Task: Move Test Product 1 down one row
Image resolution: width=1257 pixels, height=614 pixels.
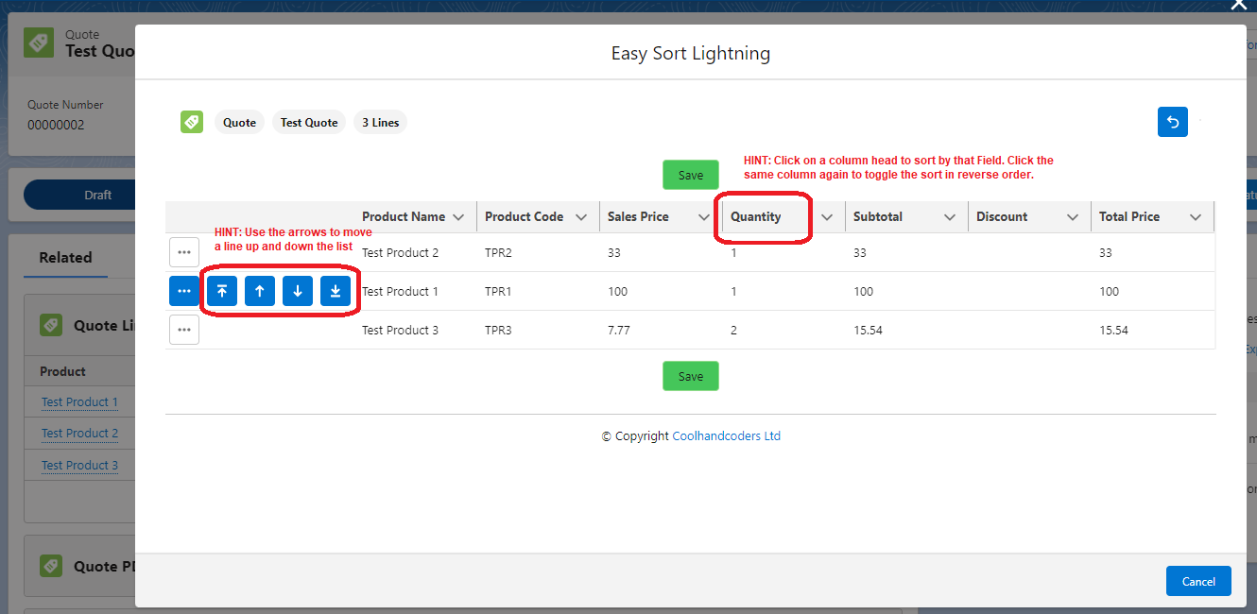Action: point(298,291)
